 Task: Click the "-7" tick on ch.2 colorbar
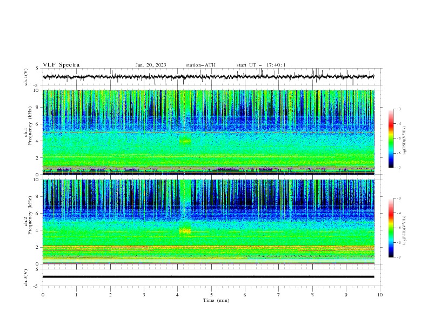tap(398, 257)
